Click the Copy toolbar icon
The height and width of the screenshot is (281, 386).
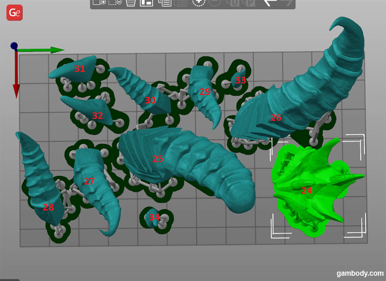click(x=165, y=3)
